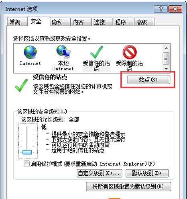Click the zone list scroll up arrow
This screenshot has height=199, width=187.
point(166,48)
